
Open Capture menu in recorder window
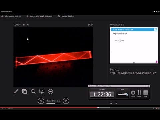click(92, 86)
